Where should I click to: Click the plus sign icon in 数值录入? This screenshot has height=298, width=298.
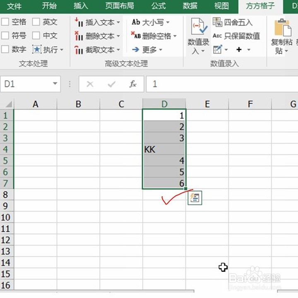point(239,50)
